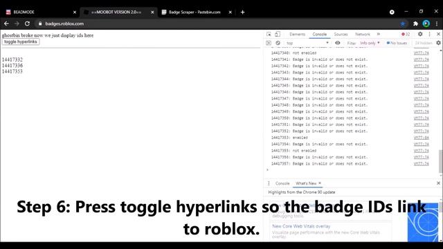Viewport: 443px width, 249px height.
Task: Close the What's New drawer tab
Action: coord(320,183)
